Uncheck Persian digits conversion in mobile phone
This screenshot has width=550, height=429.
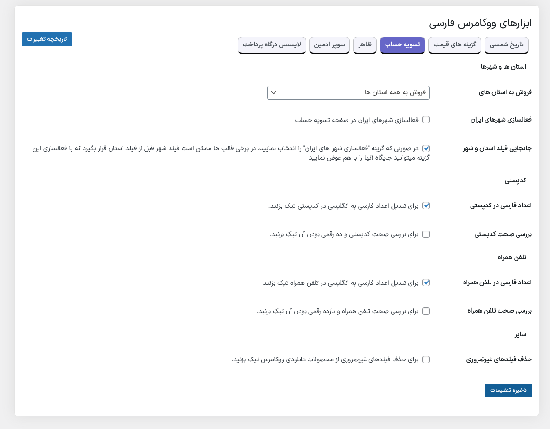click(426, 282)
